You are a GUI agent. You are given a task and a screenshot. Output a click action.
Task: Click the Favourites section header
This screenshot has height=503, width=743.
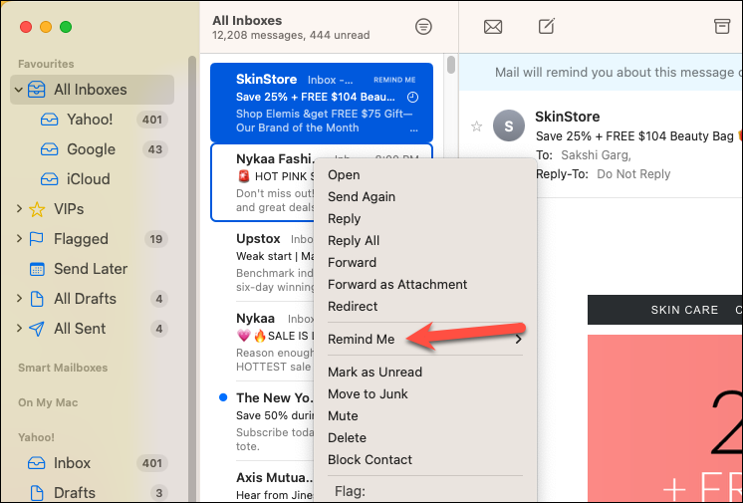coord(46,64)
